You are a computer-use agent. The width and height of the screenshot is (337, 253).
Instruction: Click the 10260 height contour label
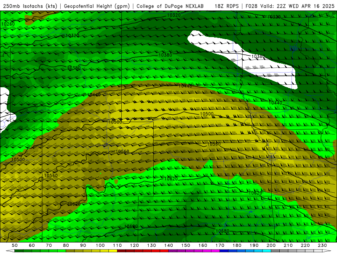(x=8, y=24)
